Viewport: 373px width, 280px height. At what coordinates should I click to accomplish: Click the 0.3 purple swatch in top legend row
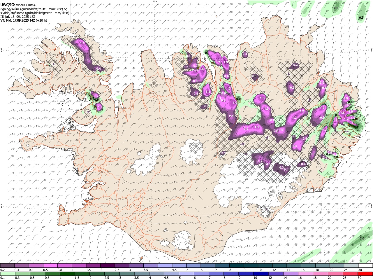(x=22, y=266)
